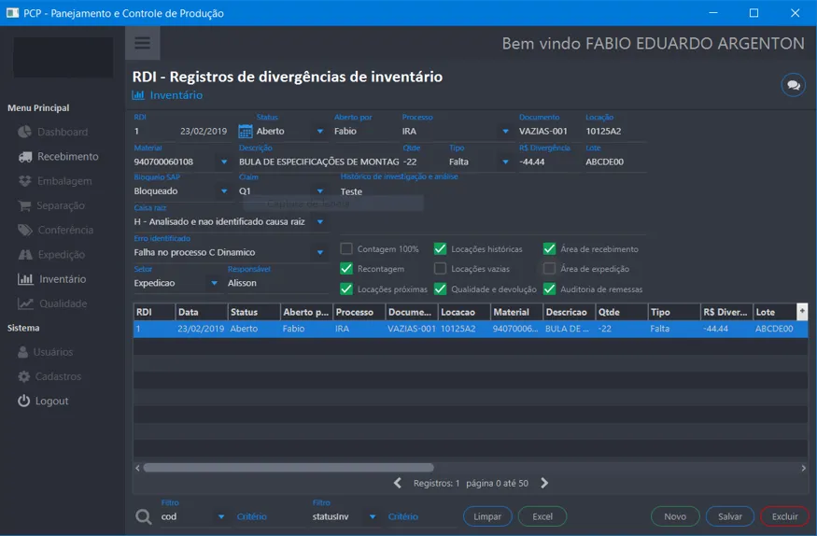Viewport: 817px width, 536px height.
Task: Uncheck Locações históricas checkbox
Action: point(441,249)
